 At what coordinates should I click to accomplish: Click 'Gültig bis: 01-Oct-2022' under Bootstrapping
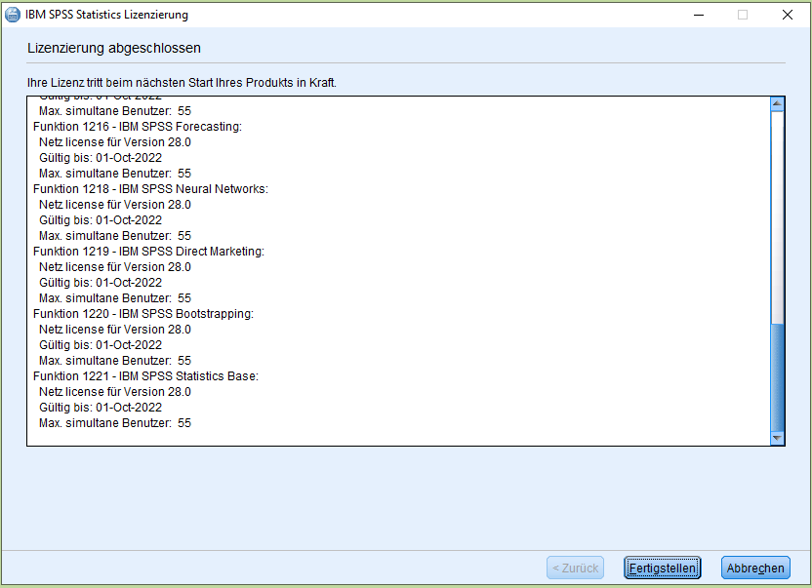101,345
